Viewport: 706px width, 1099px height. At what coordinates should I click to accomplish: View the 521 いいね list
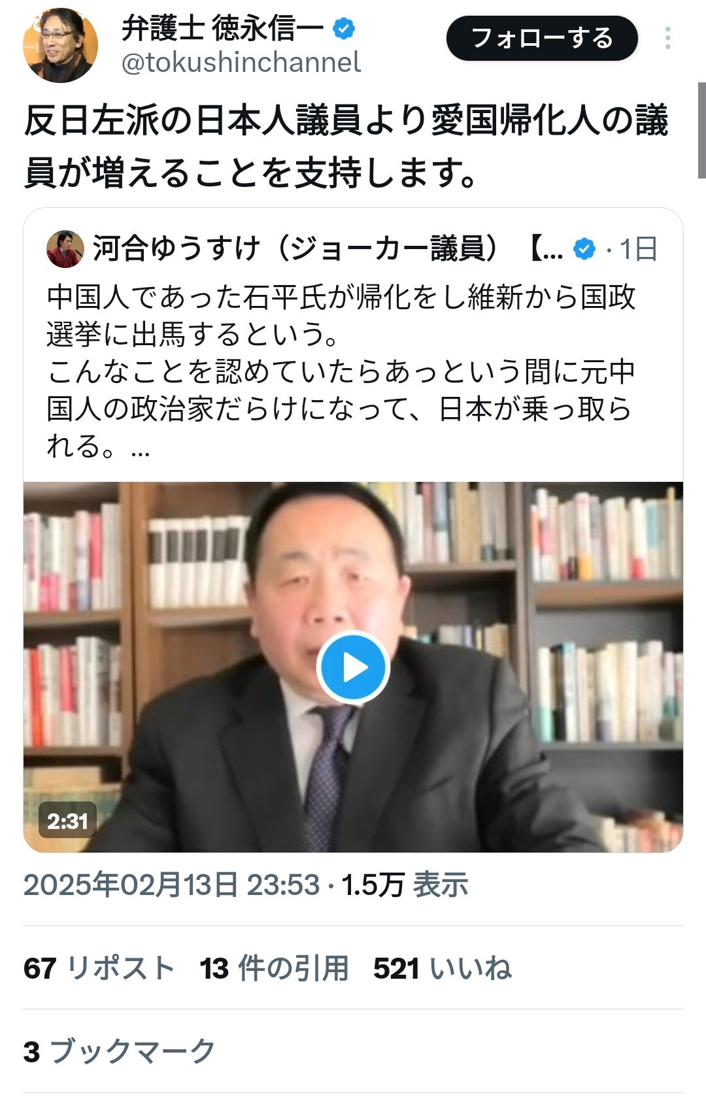coord(443,968)
